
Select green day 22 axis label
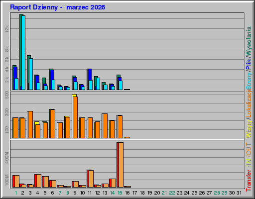point(172,193)
